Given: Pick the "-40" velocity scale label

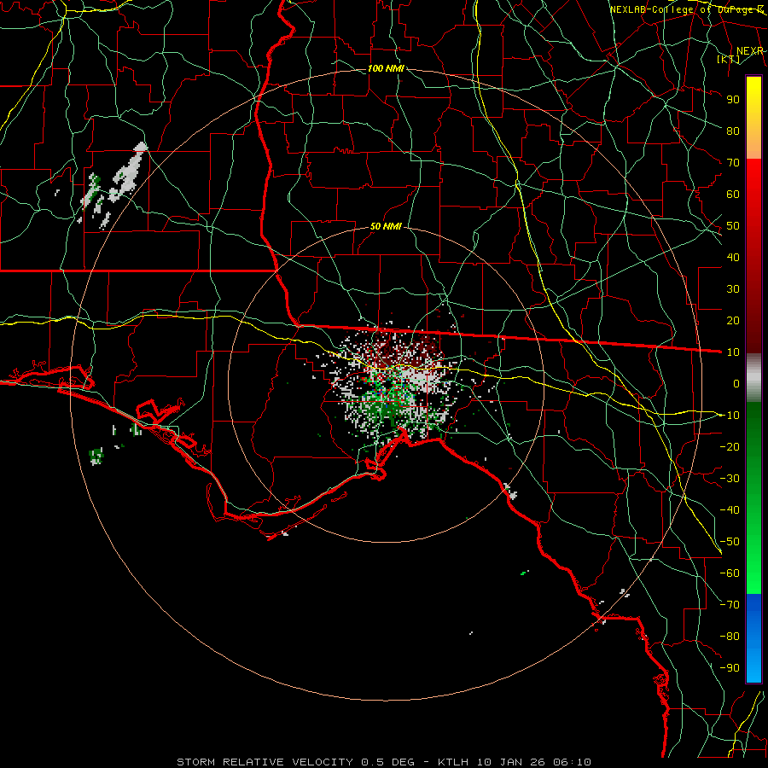Looking at the screenshot, I should coord(730,510).
